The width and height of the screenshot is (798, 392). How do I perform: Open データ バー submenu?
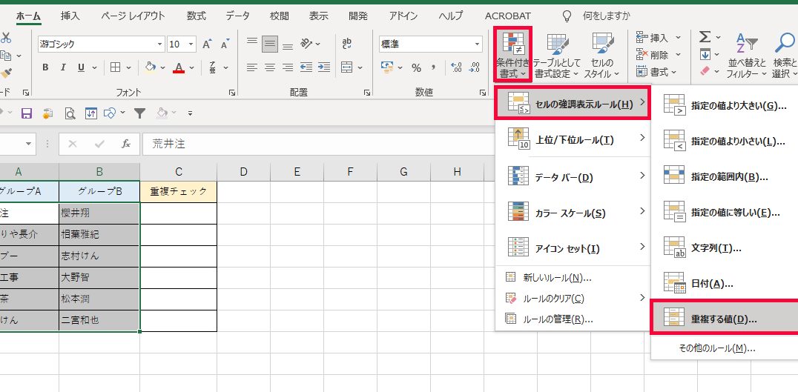pyautogui.click(x=573, y=177)
